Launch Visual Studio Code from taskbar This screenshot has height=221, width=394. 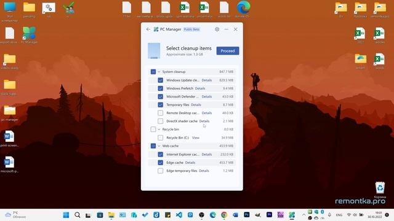(x=179, y=215)
